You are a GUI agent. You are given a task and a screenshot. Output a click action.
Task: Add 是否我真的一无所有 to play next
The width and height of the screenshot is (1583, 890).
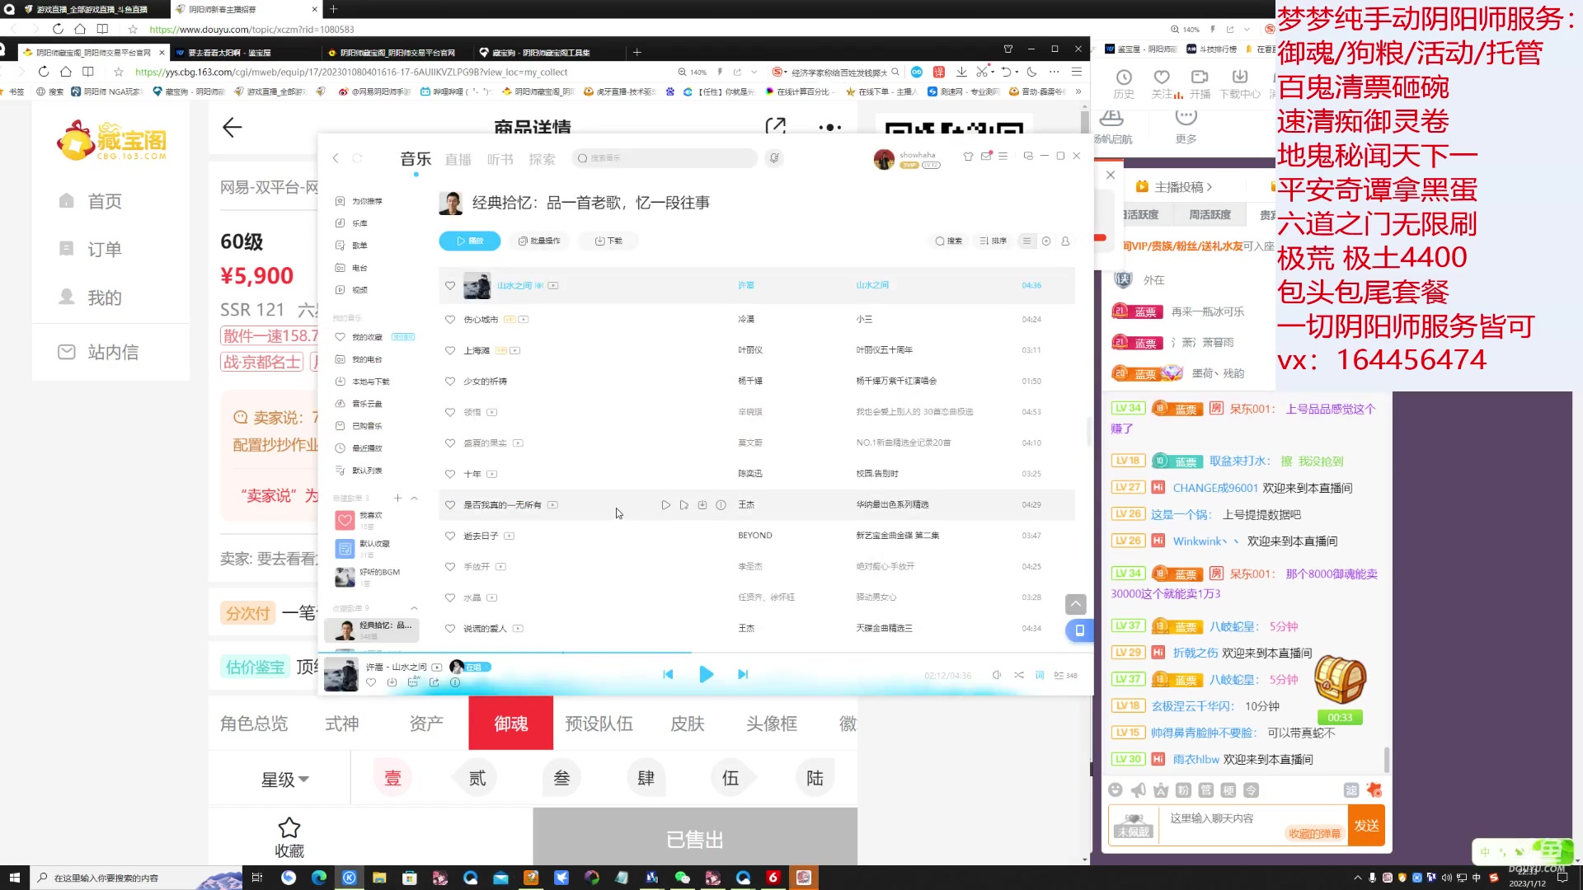[x=683, y=505]
